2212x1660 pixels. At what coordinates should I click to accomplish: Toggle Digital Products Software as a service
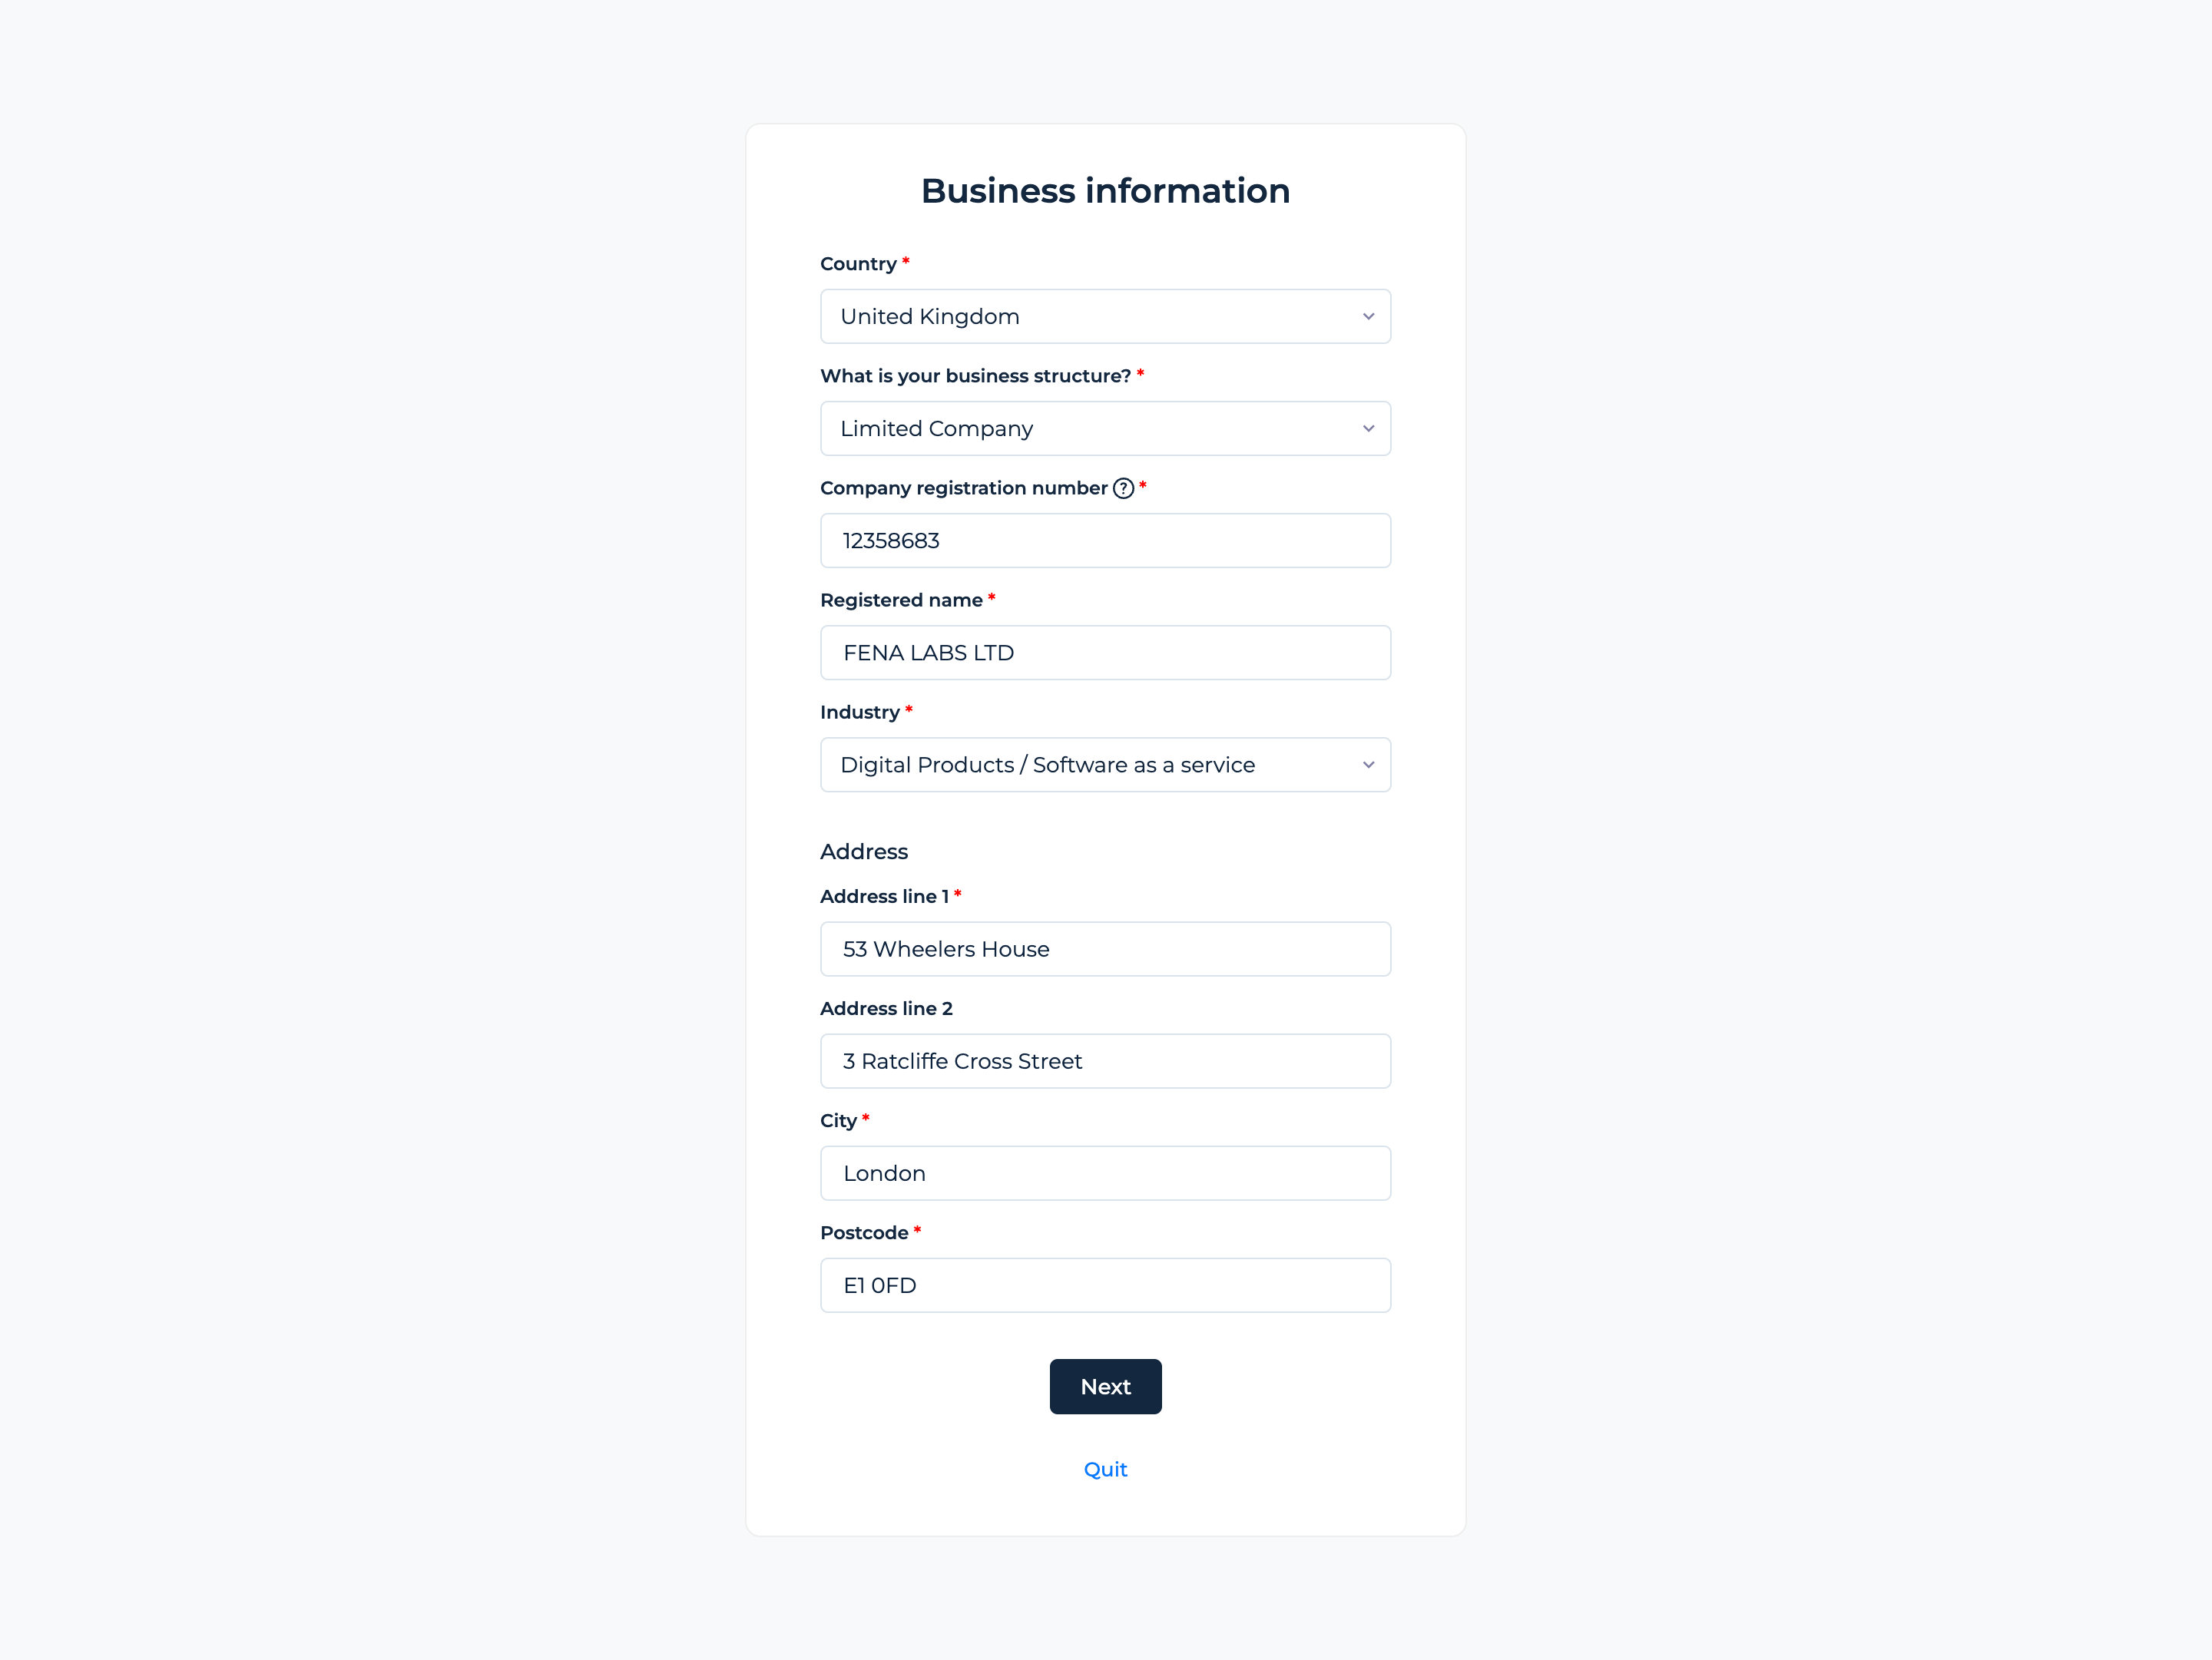click(1106, 764)
